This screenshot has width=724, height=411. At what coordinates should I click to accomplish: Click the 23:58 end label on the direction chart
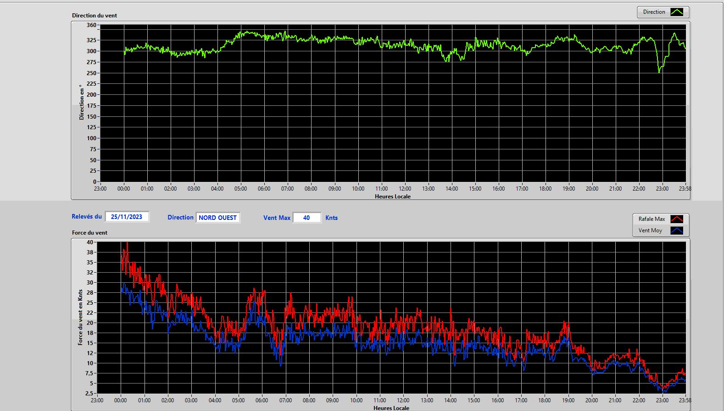pyautogui.click(x=685, y=189)
